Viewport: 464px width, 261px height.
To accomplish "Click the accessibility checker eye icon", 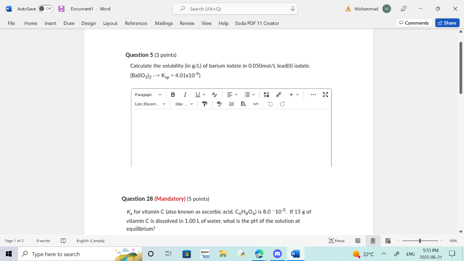I will [219, 104].
